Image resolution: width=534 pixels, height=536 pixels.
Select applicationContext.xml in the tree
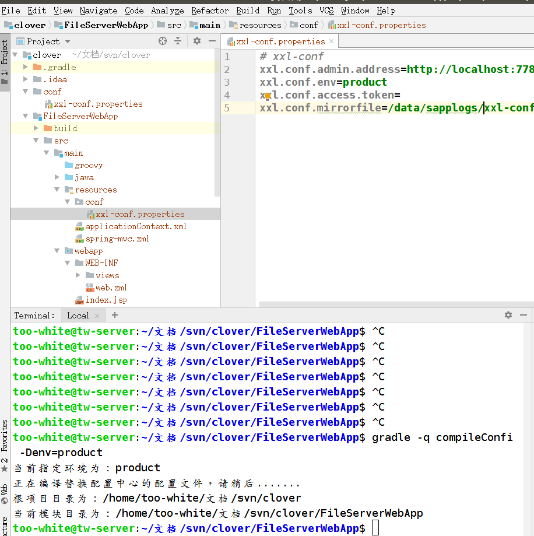click(131, 226)
